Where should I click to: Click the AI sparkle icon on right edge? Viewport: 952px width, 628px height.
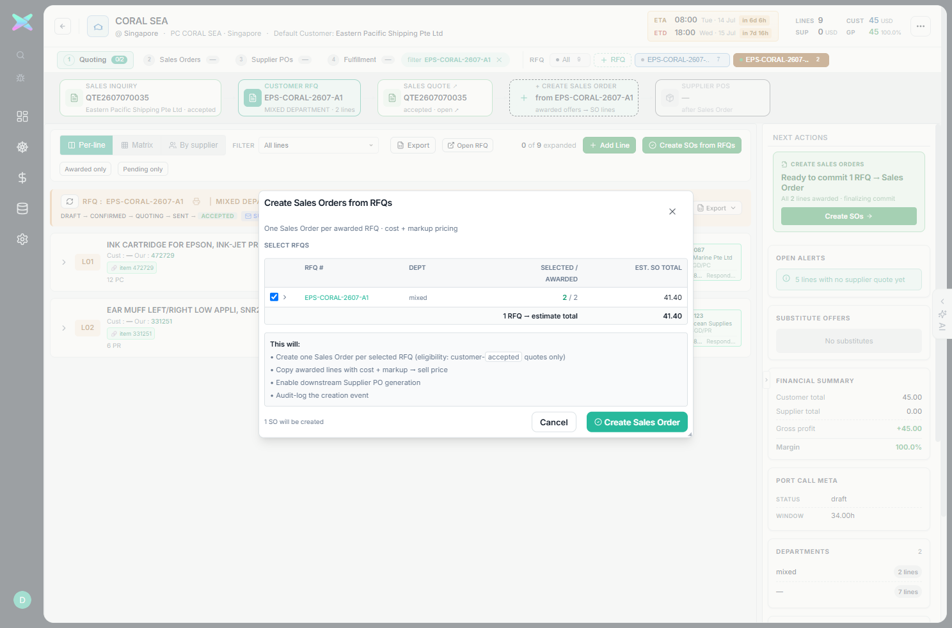[x=942, y=314]
